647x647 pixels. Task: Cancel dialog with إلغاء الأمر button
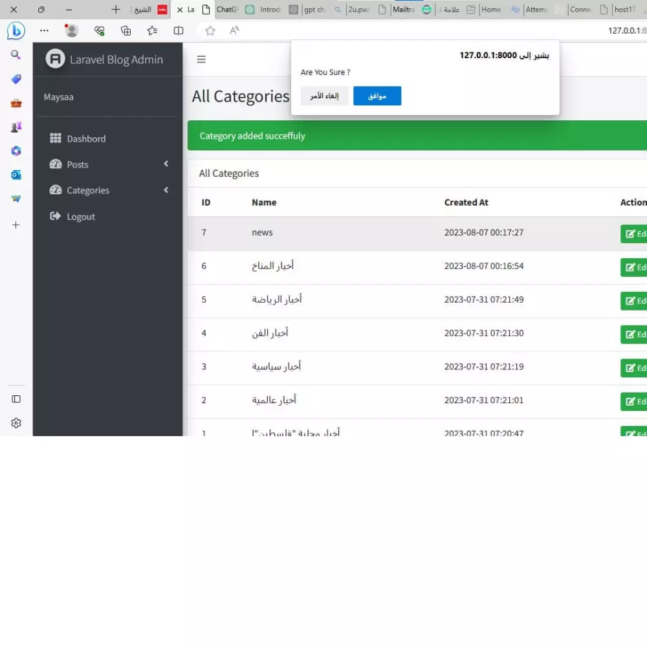point(324,96)
